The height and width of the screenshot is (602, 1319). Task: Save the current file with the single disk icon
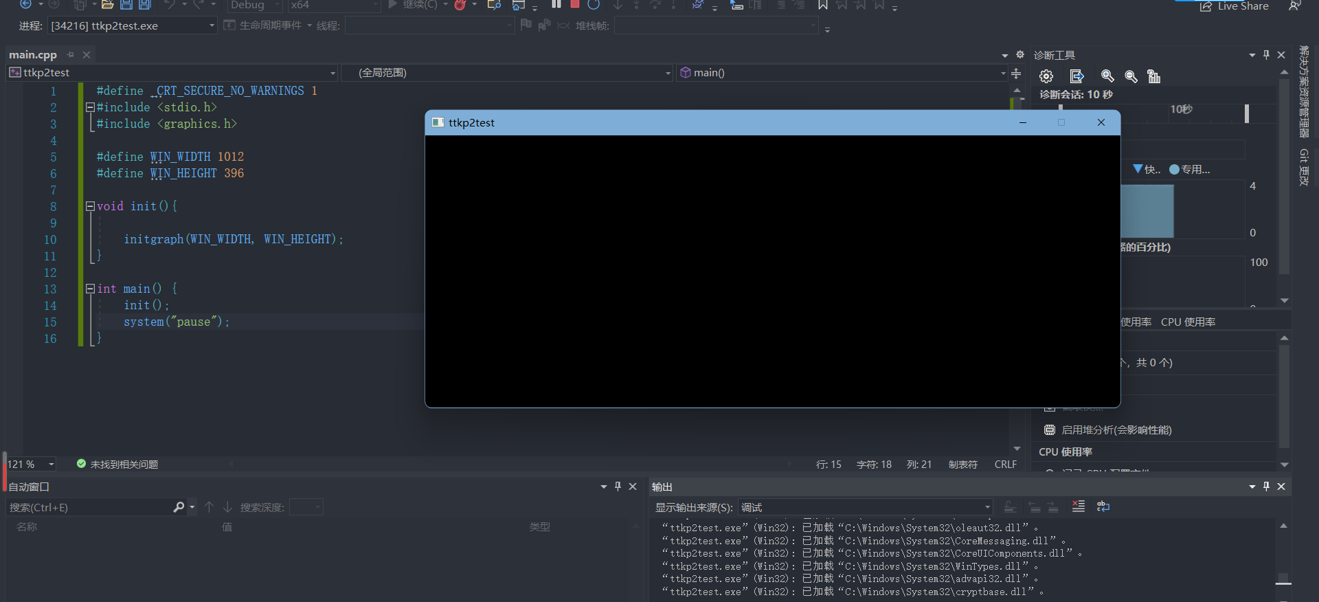[x=126, y=5]
